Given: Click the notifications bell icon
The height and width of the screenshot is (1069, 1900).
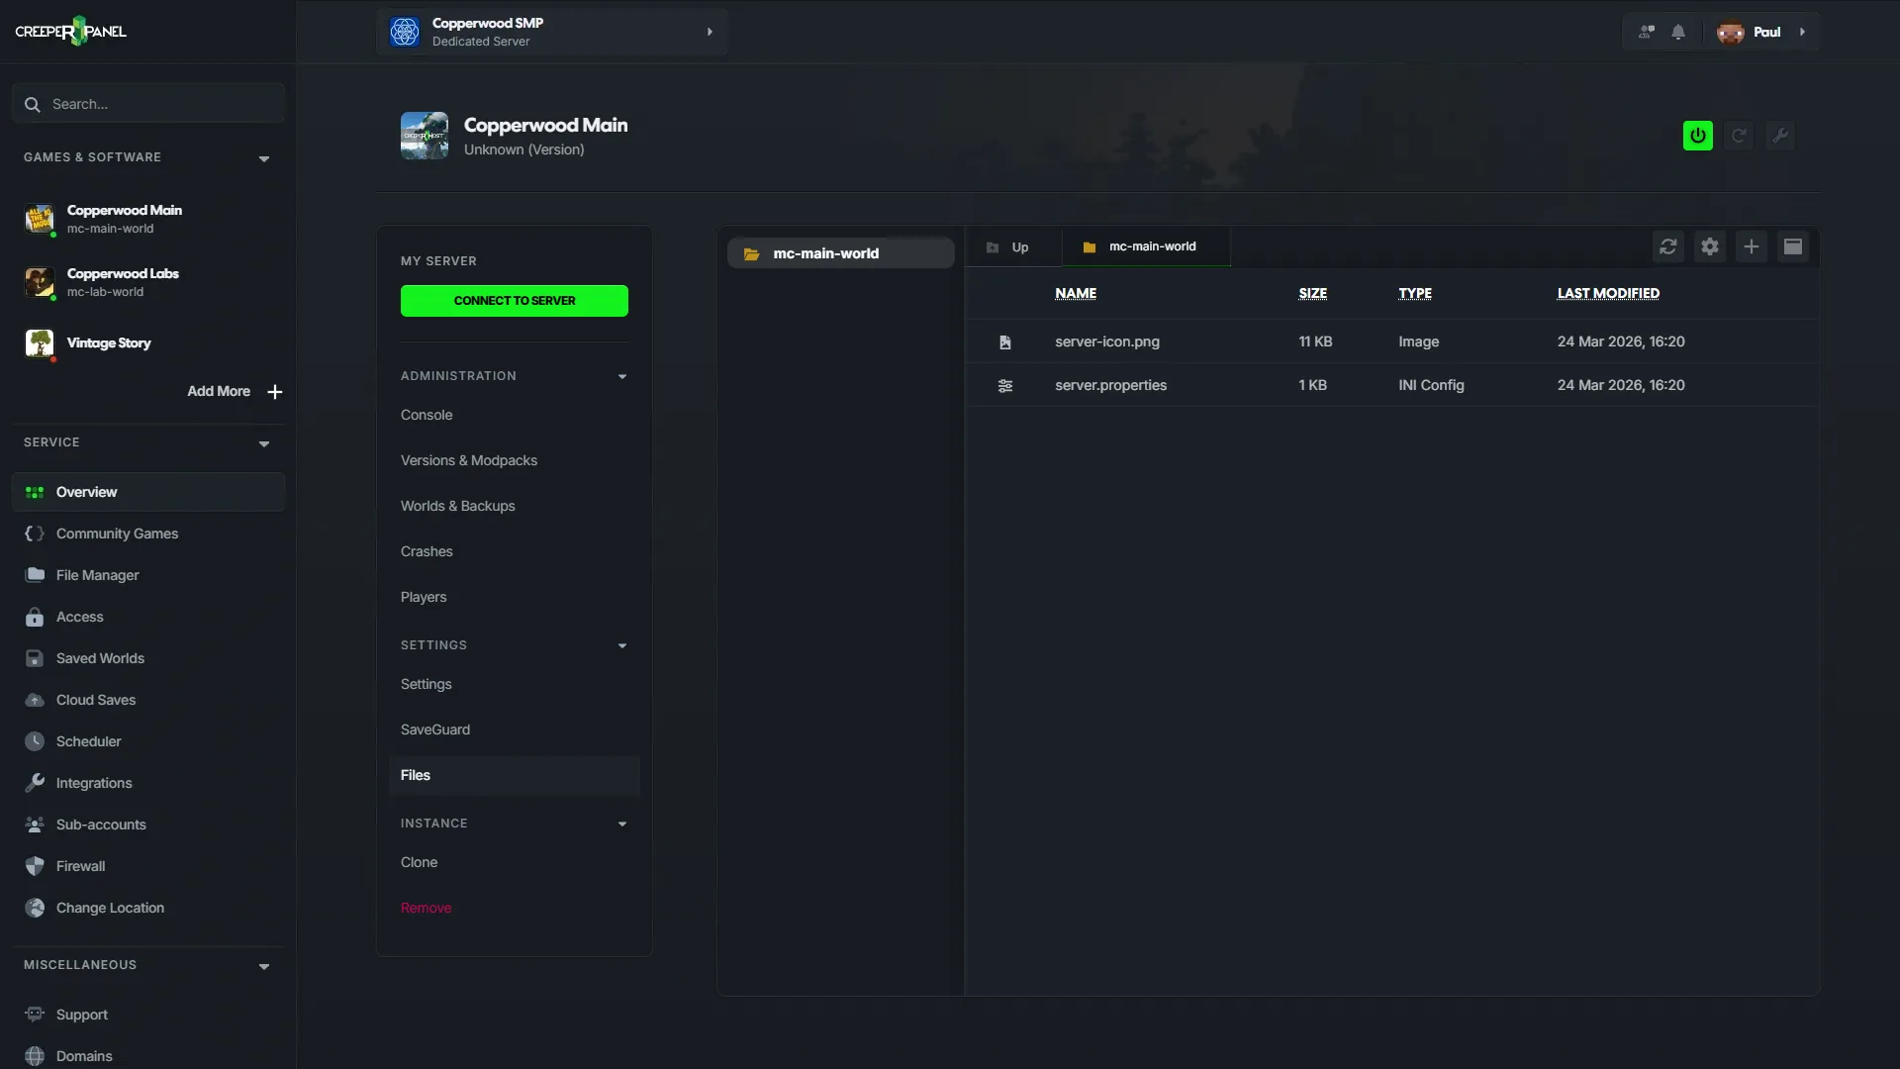Looking at the screenshot, I should 1678,32.
